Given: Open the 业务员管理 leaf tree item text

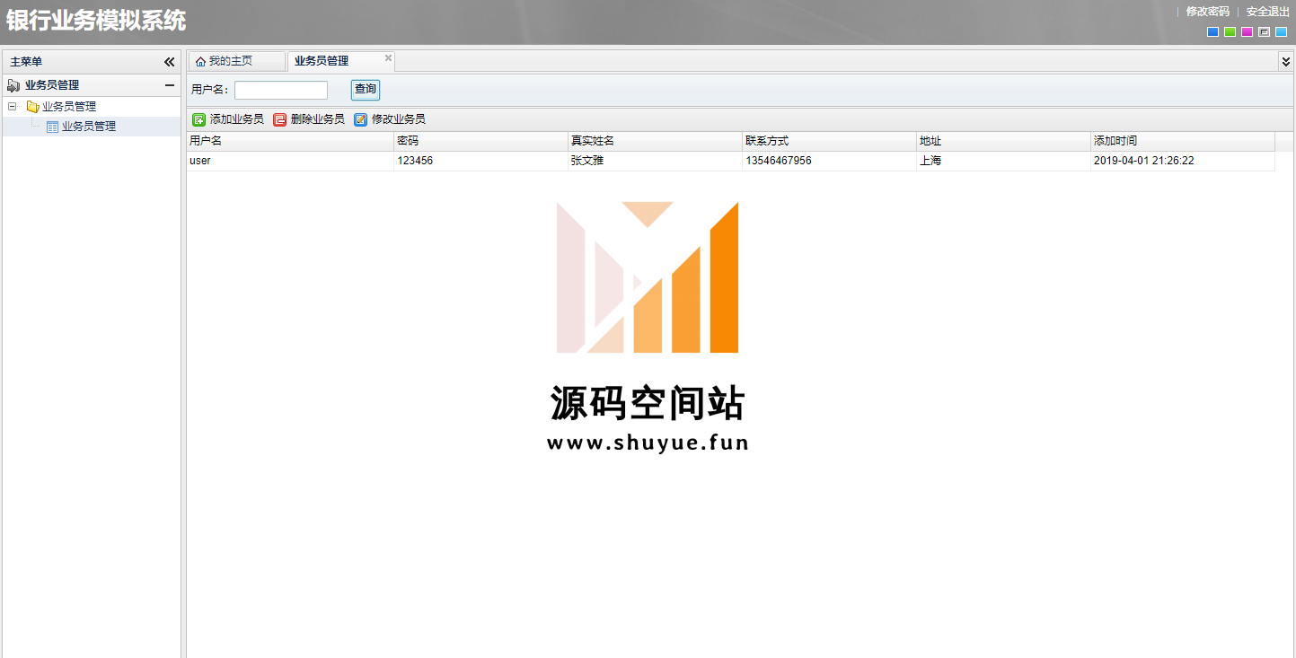Looking at the screenshot, I should (89, 127).
